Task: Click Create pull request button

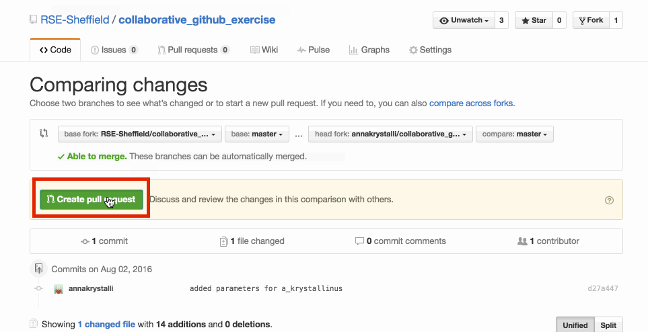Action: click(x=92, y=200)
